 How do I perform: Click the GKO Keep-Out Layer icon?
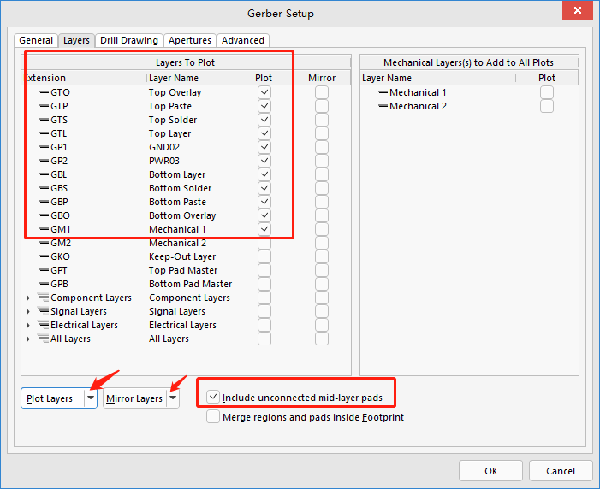pos(44,256)
